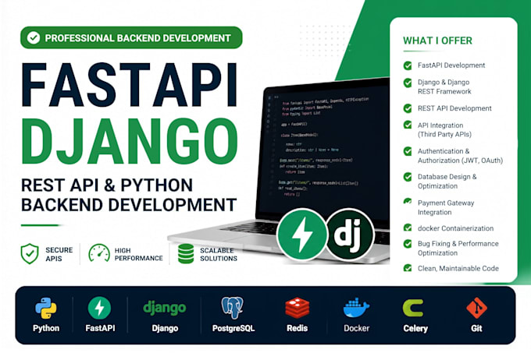Click the Bug Fixing & Performance Optimization text
The image size is (531, 353).
[458, 249]
